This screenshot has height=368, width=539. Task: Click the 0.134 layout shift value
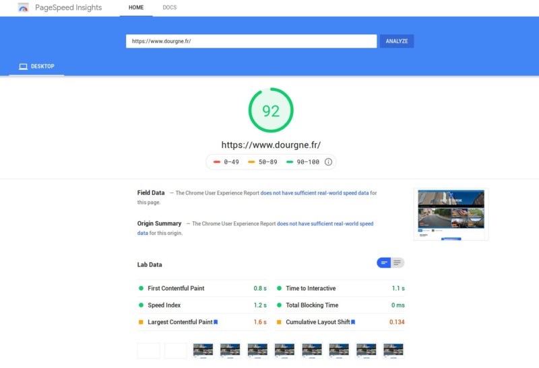(x=397, y=322)
